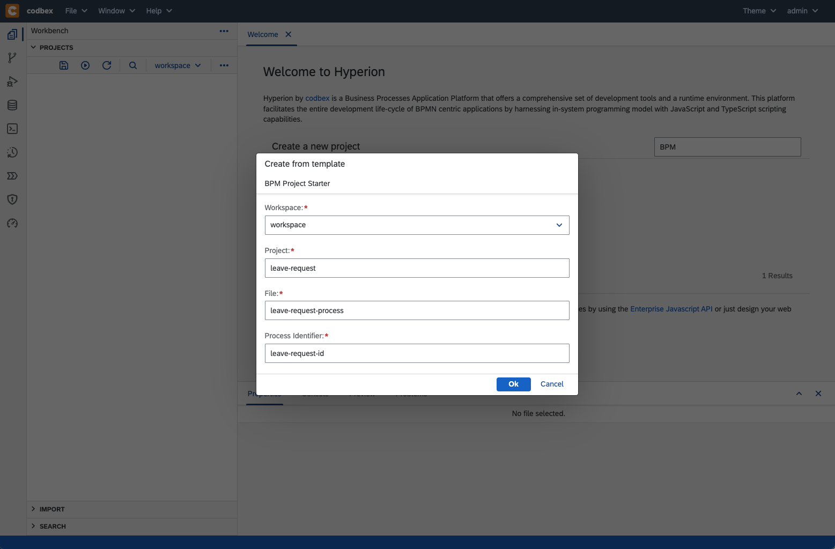Viewport: 835px width, 549px height.
Task: Follow the codbex link in welcome text
Action: pos(317,98)
